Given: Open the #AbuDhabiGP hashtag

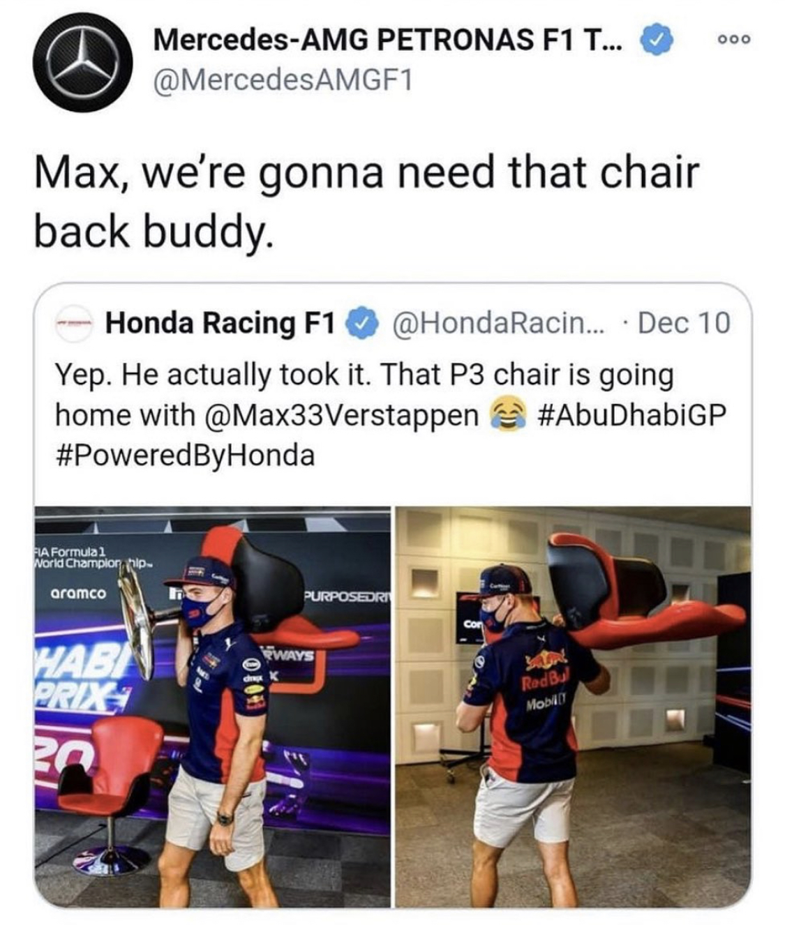Looking at the screenshot, I should (633, 415).
